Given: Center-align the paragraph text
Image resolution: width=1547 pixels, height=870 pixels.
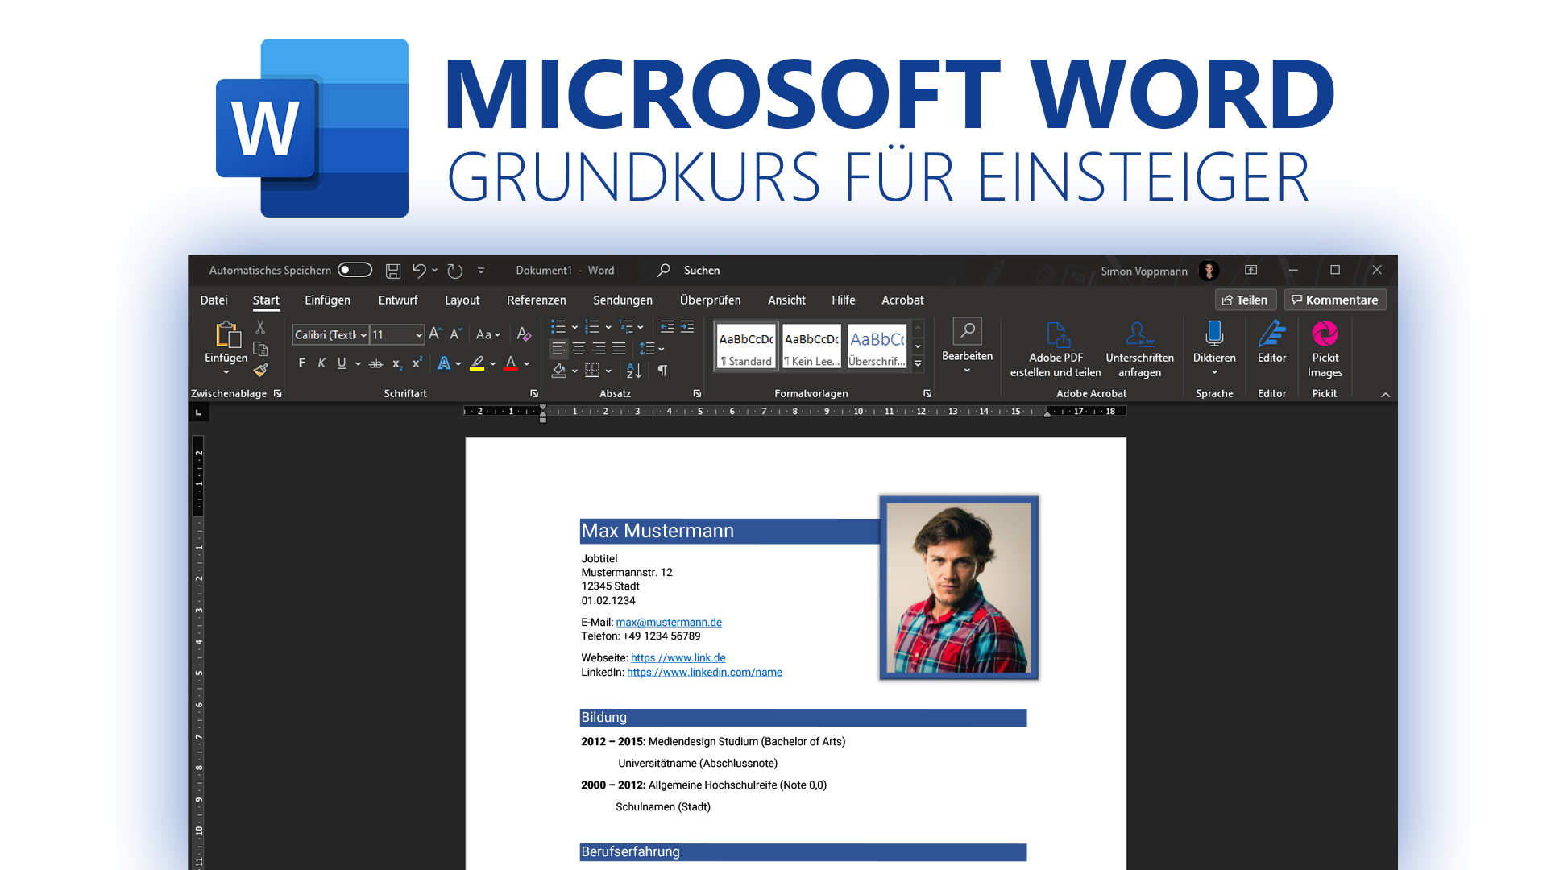Looking at the screenshot, I should tap(579, 348).
